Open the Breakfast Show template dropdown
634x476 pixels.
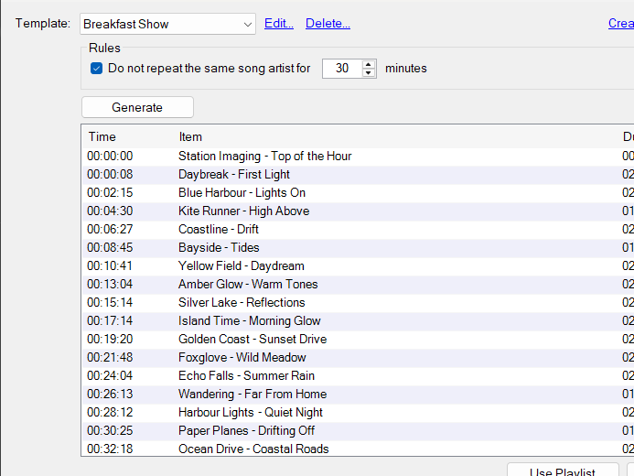(x=167, y=24)
